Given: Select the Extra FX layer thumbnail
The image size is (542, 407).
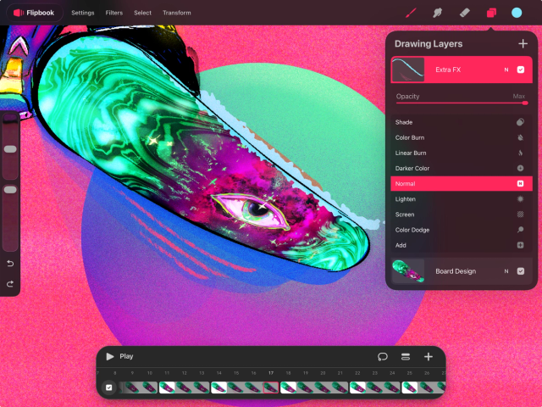Looking at the screenshot, I should (x=408, y=70).
